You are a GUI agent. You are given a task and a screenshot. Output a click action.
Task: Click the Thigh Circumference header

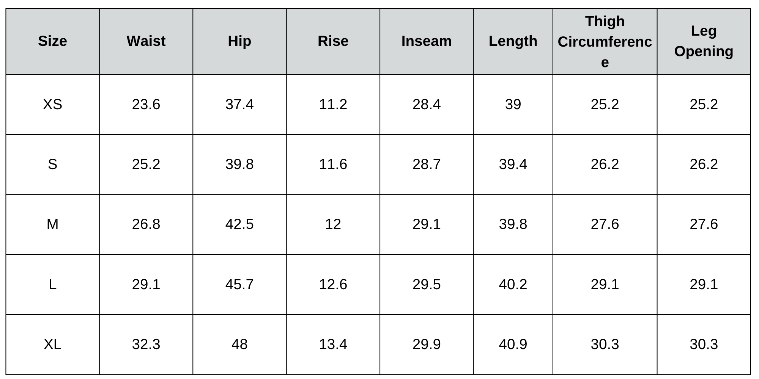605,41
